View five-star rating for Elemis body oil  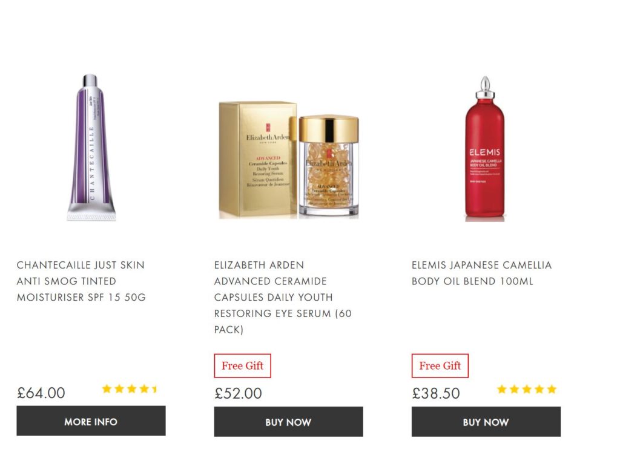(527, 390)
